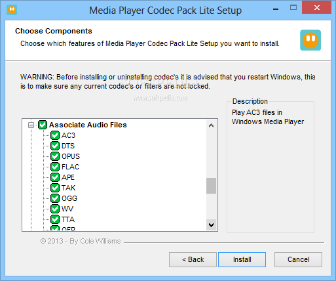Select the TAK label in the list
This screenshot has height=281, width=336.
(x=68, y=188)
